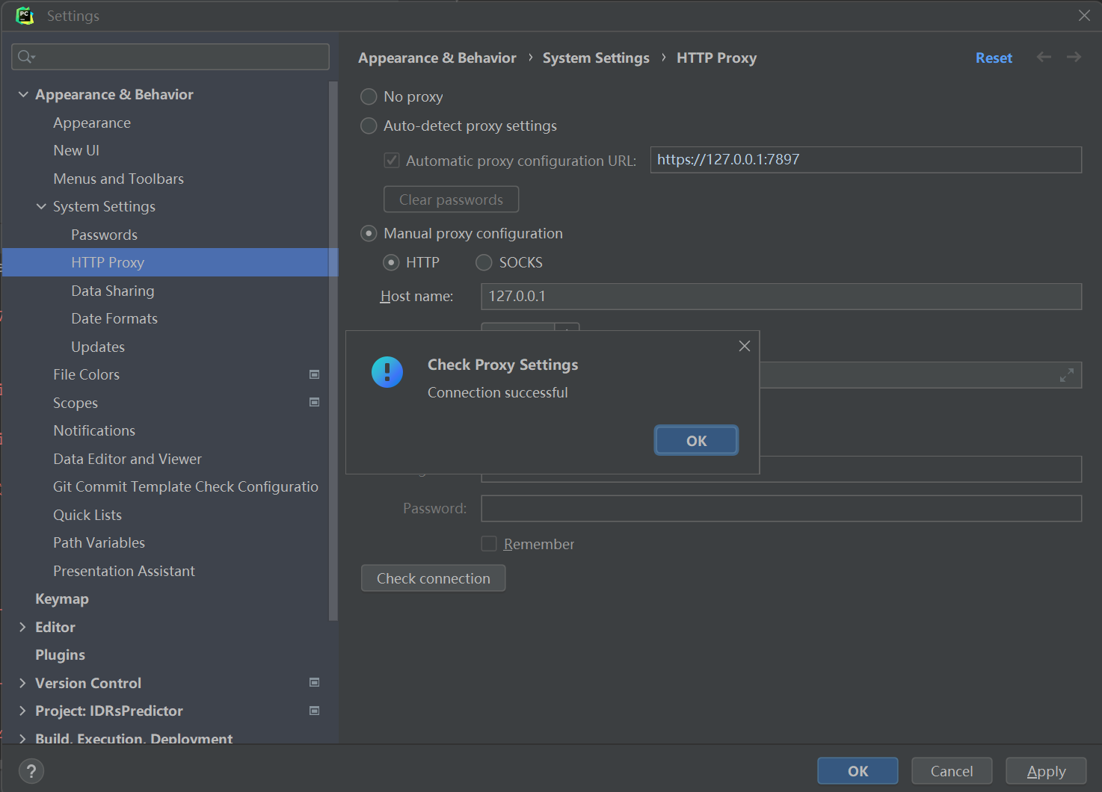Open the search history dropdown arrow
Screen dimensions: 1102x792
click(34, 58)
